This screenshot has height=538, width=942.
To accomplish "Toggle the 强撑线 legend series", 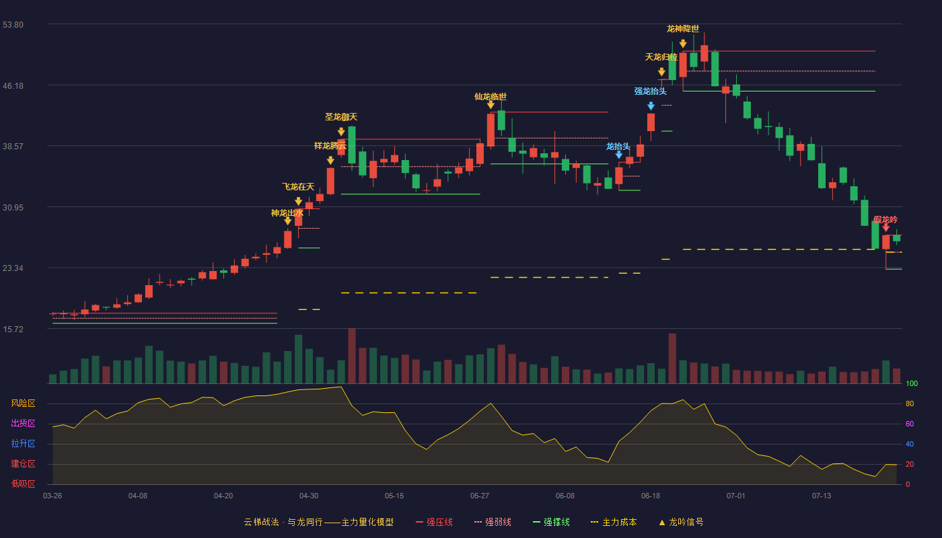I will (x=551, y=522).
